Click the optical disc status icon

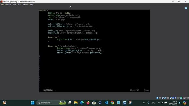click(160, 98)
